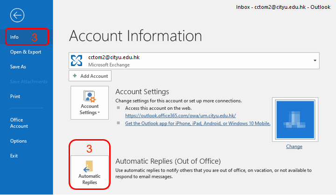Image resolution: width=336 pixels, height=195 pixels.
Task: Click the Change link under photo
Action: tap(294, 146)
